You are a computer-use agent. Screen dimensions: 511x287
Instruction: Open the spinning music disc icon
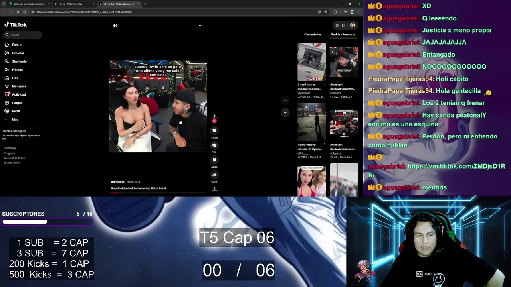click(214, 189)
